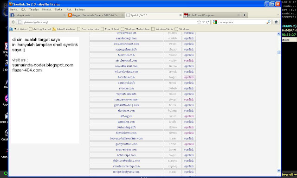The height and width of the screenshot is (178, 297).
Task: Click the Firefox logo in title bar
Action: (11, 4)
